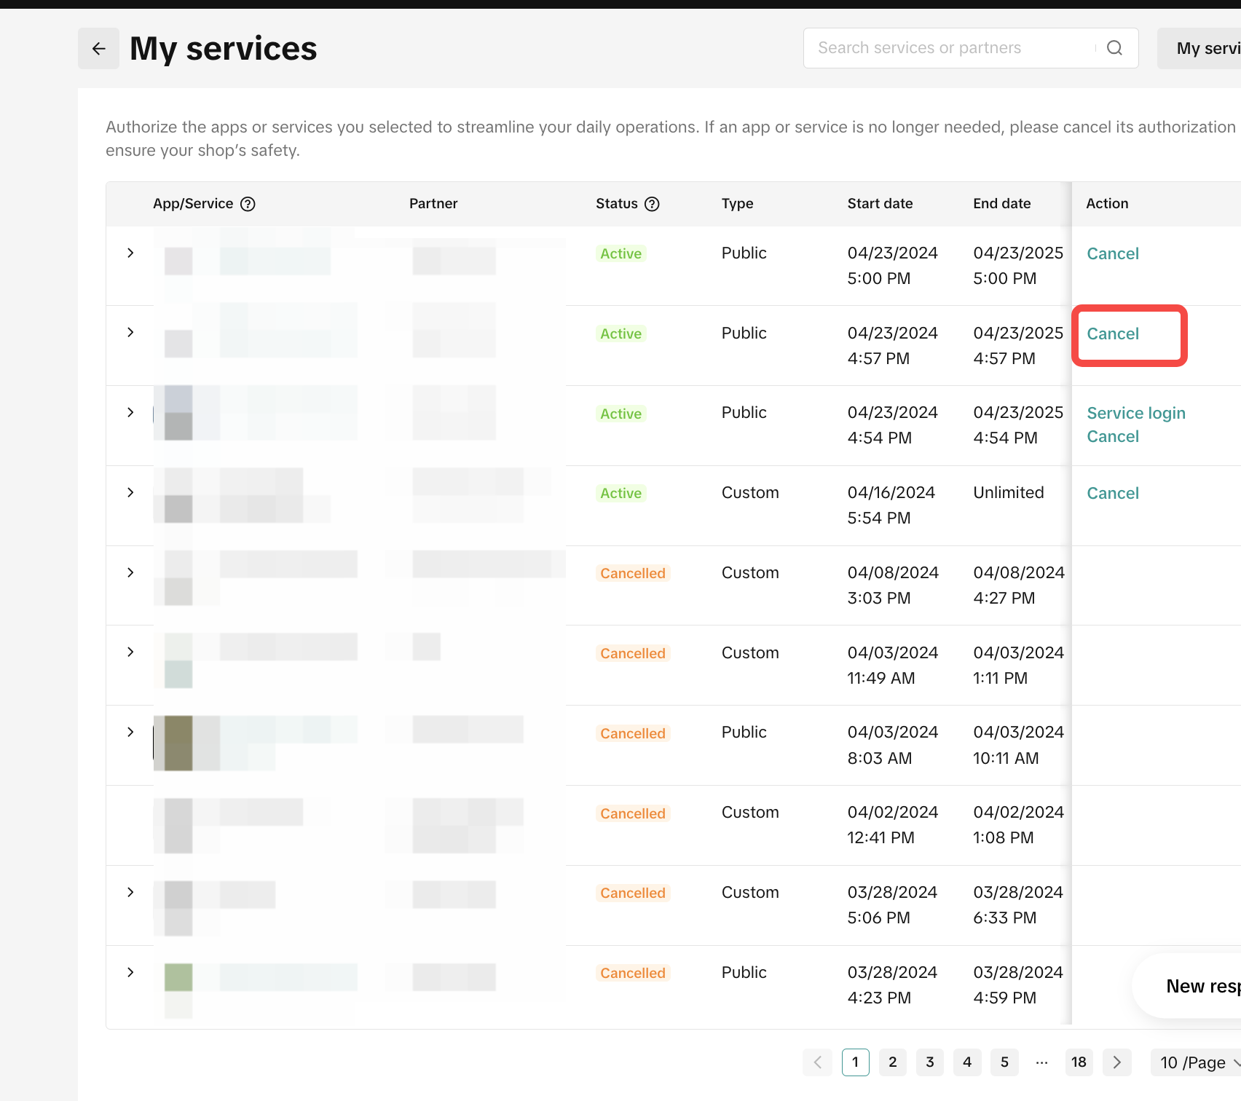Click the back arrow beside My services

(x=98, y=49)
